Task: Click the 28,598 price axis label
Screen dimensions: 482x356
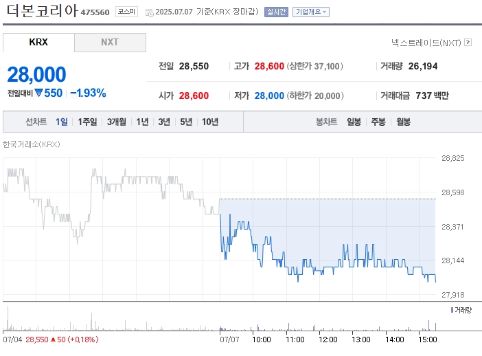Action: coord(452,192)
